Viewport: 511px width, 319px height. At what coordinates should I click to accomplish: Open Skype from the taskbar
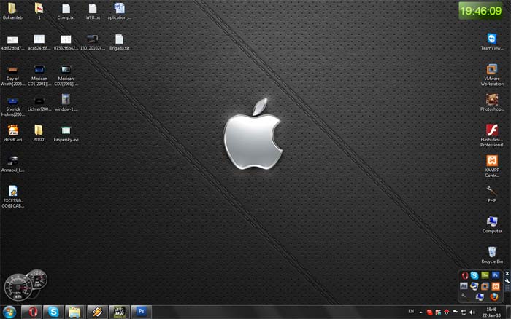click(x=53, y=312)
